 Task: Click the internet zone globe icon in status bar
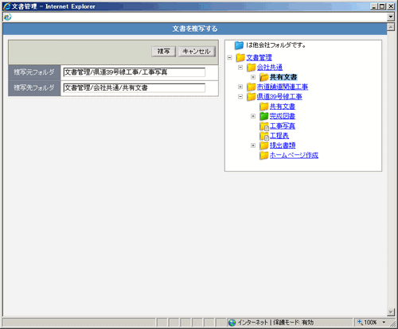232,323
